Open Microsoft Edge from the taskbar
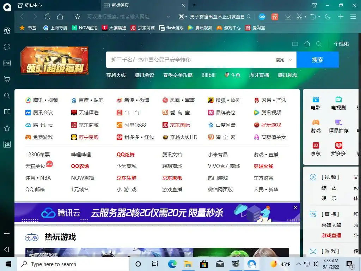Image resolution: width=361 pixels, height=271 pixels. coord(172,264)
